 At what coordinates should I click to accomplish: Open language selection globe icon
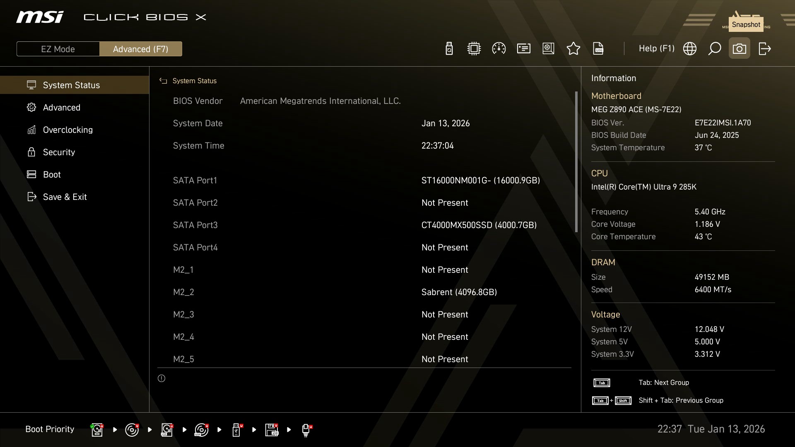[689, 49]
